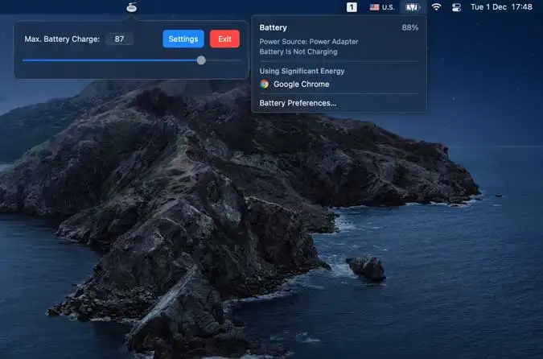Click the Settings button

click(x=183, y=39)
